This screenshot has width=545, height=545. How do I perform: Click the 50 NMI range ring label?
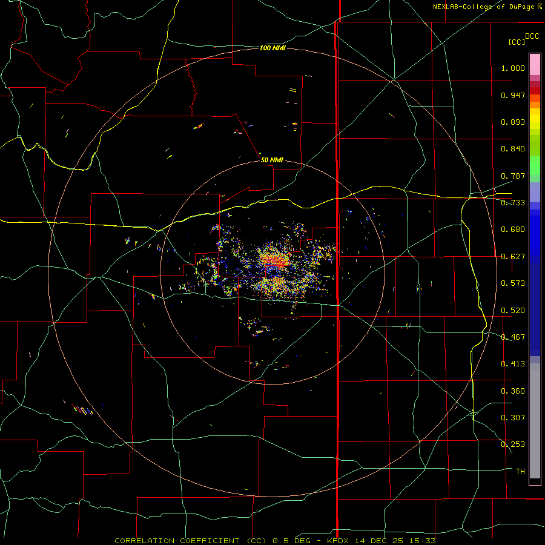pyautogui.click(x=272, y=160)
